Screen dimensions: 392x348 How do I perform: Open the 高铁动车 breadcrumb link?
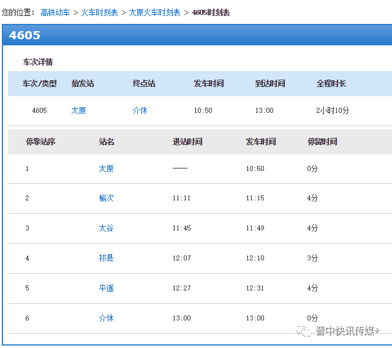pos(55,12)
